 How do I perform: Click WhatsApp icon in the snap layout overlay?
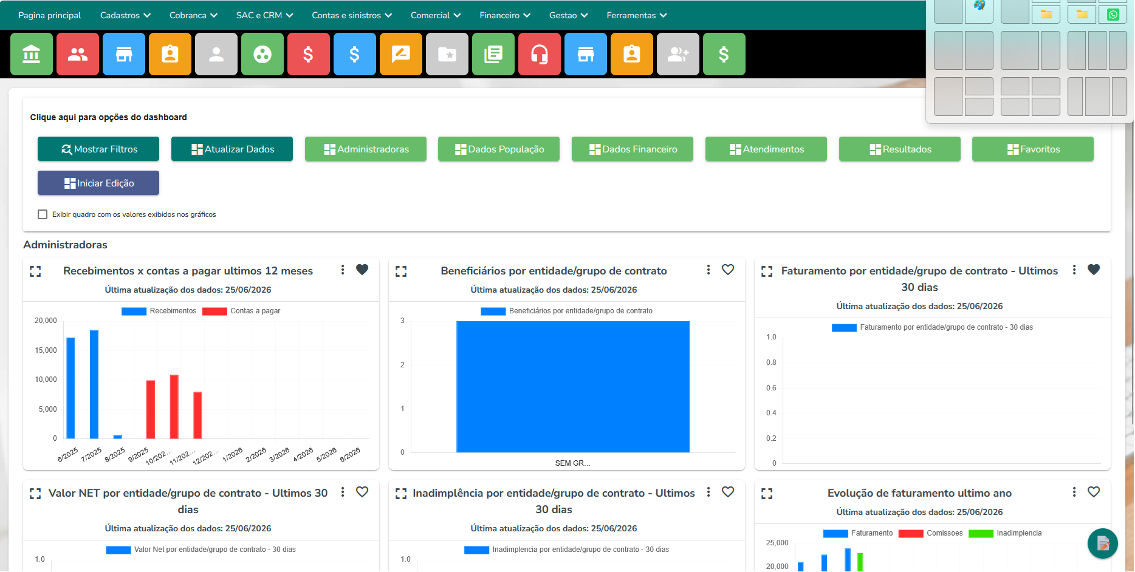1113,15
